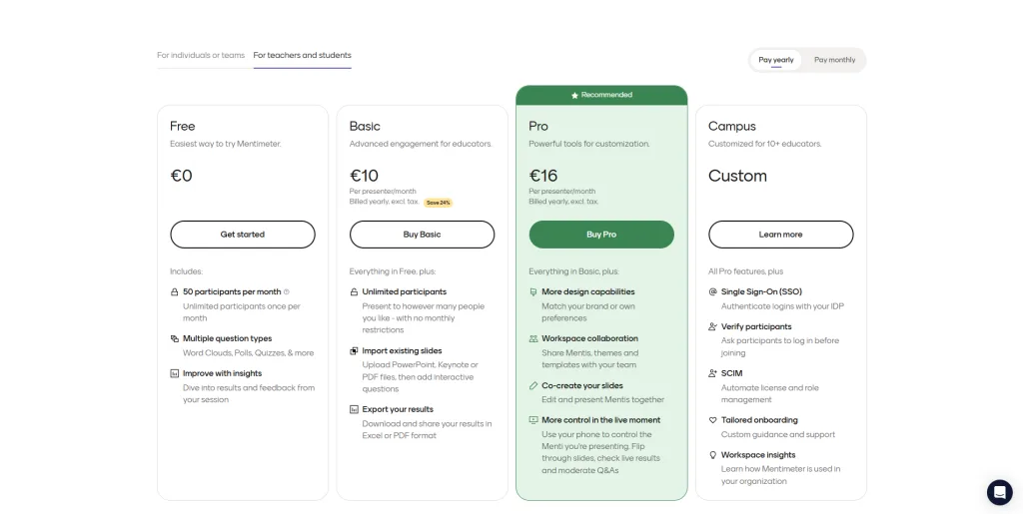This screenshot has width=1023, height=514.
Task: Click the Import existing slides icon
Action: pos(354,351)
